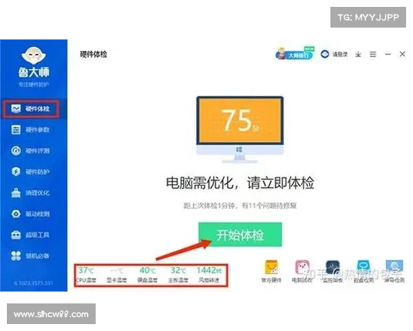Click the 驱动检测 gear icon

tap(16, 214)
